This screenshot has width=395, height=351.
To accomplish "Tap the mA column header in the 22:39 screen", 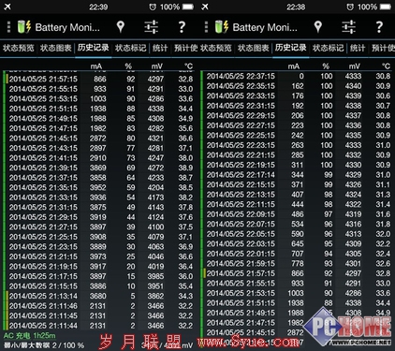I will (x=96, y=66).
